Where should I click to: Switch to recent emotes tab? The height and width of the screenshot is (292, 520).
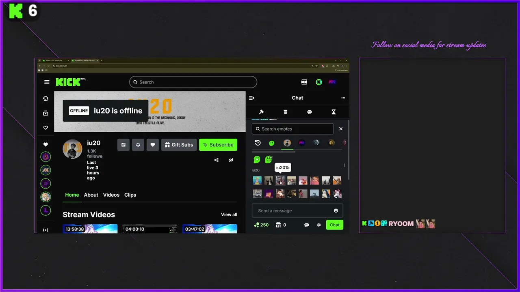[258, 143]
